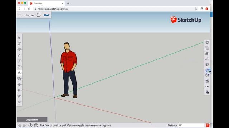Select the Move tool
The height and width of the screenshot is (128, 229).
pyautogui.click(x=19, y=85)
